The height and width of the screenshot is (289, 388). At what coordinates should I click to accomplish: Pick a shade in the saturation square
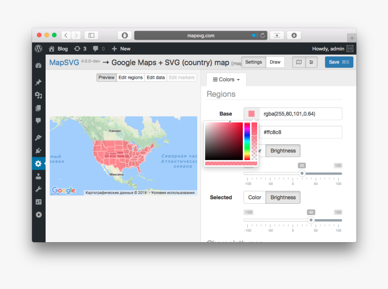(224, 141)
